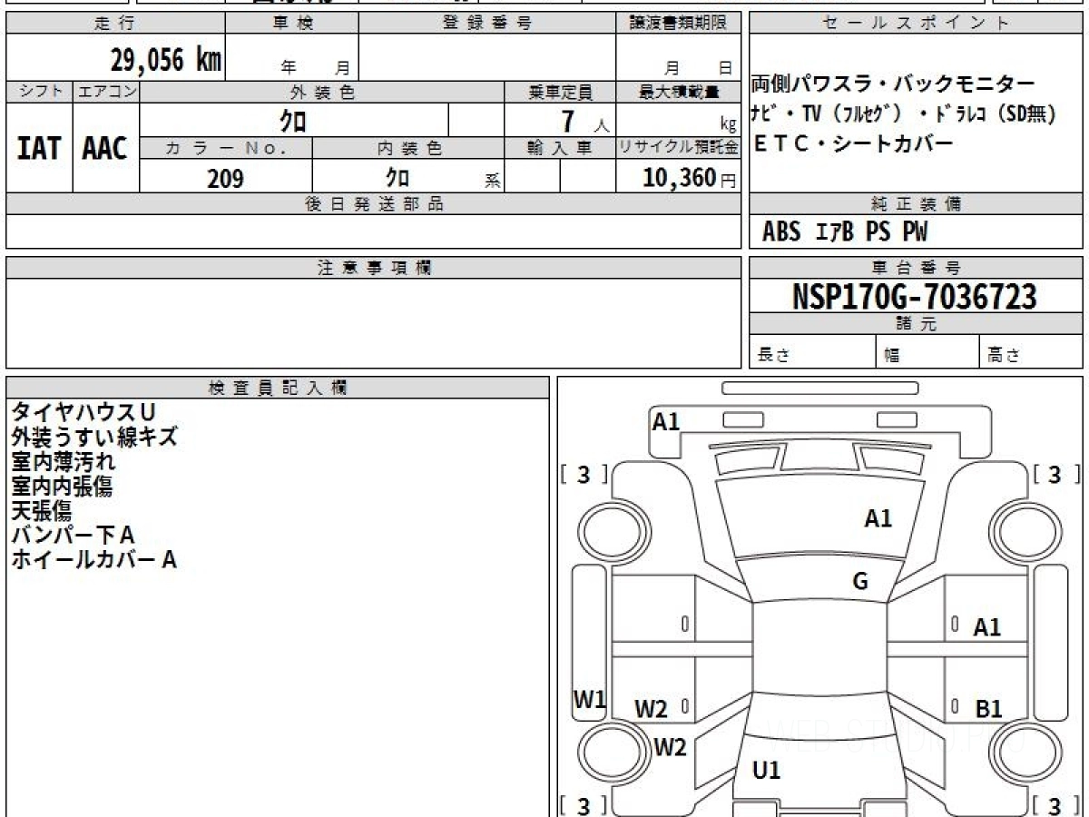Click the 内装色 header
This screenshot has width=1089, height=817.
[408, 148]
